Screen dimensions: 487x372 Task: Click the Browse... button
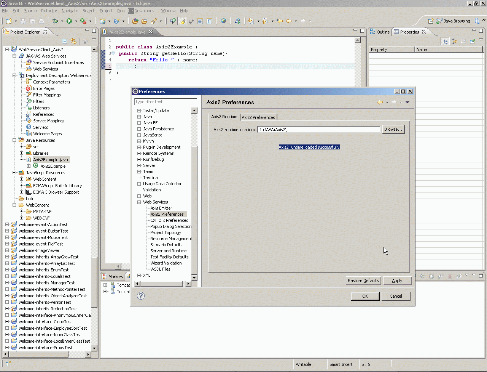point(393,130)
